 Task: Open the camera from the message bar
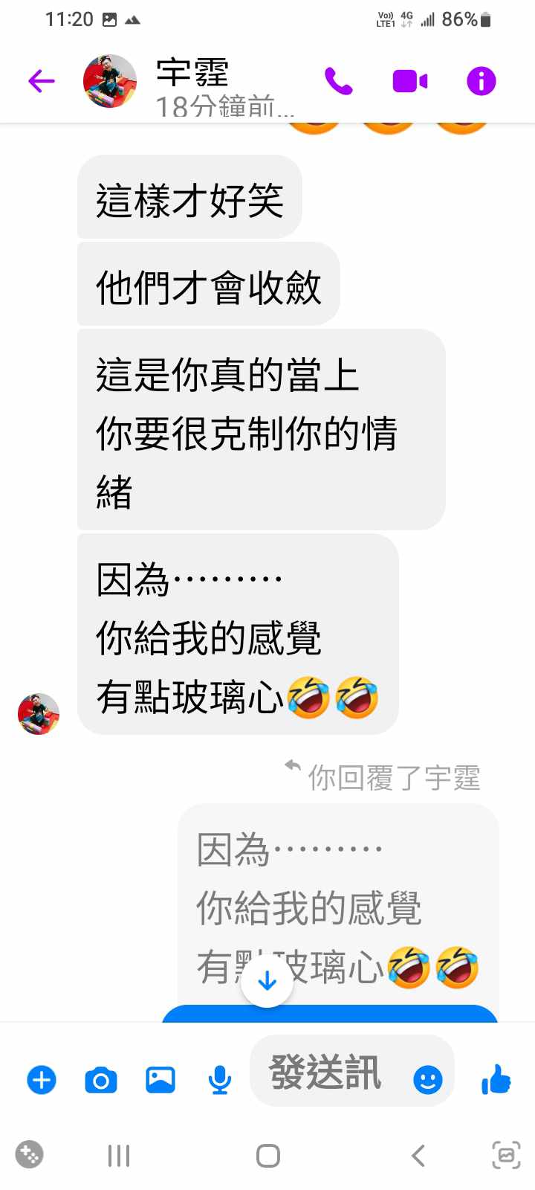101,1080
